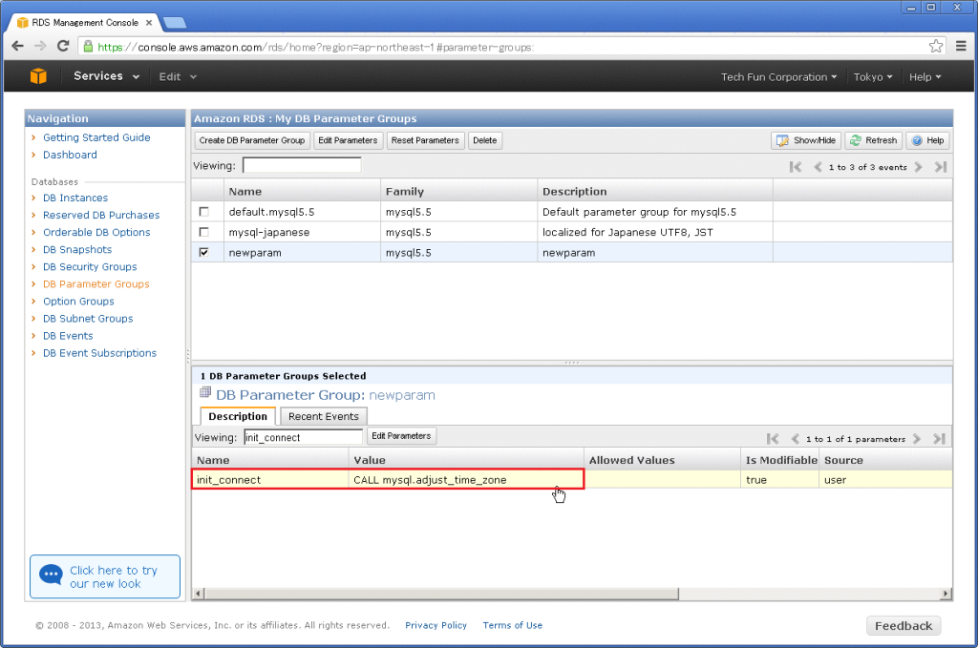Viewport: 978px width, 648px height.
Task: Click the horizontal scrollbar in detail pane
Action: point(441,594)
